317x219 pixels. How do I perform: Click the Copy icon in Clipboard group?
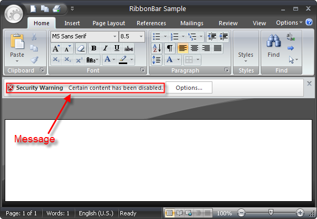[34, 48]
